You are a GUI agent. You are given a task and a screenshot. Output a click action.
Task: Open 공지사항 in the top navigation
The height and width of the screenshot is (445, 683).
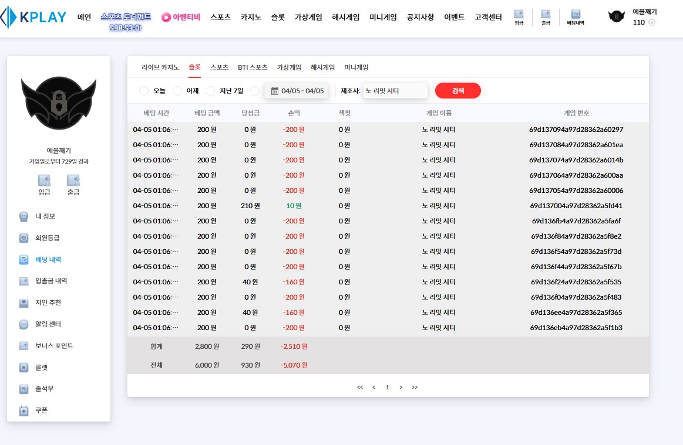tap(420, 17)
